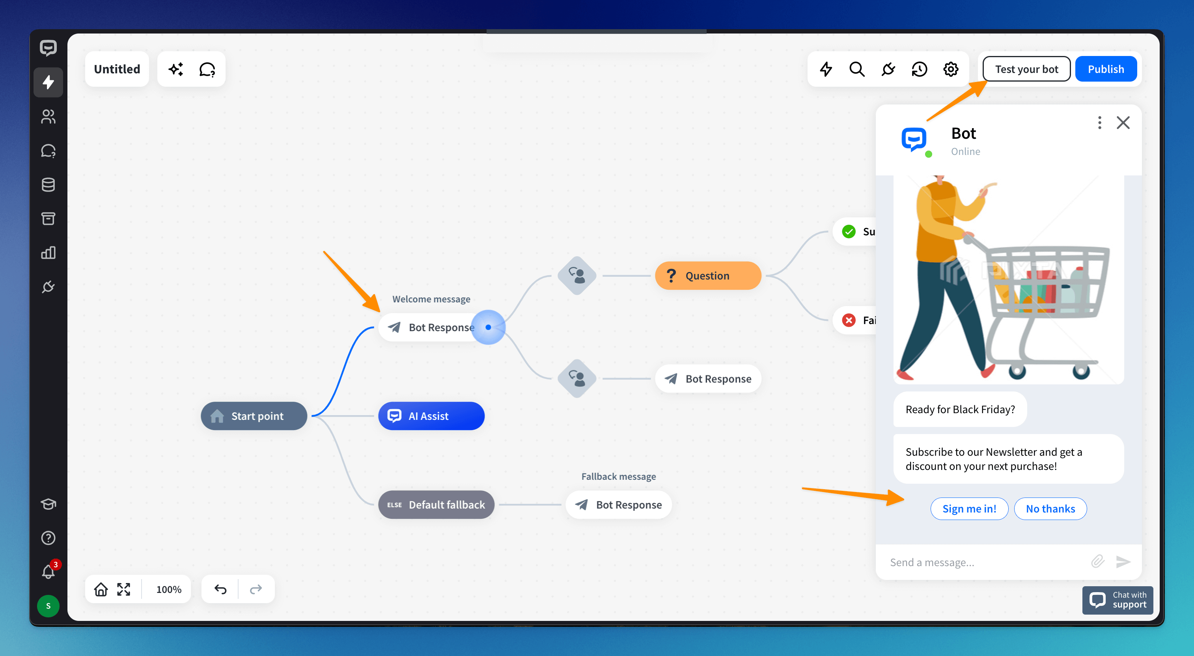Choose the Sign me in! quick reply

click(969, 509)
